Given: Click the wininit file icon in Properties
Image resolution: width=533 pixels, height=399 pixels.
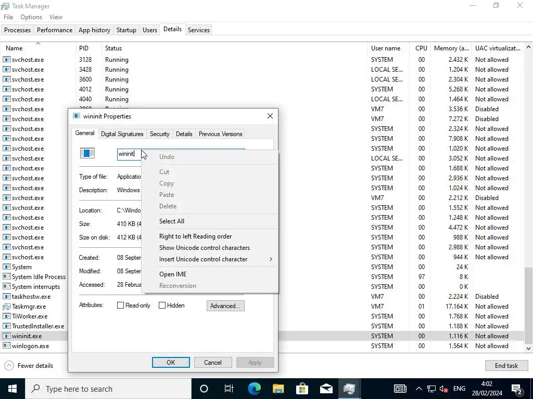Looking at the screenshot, I should point(87,153).
